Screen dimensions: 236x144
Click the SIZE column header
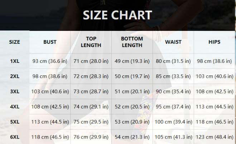14,42
